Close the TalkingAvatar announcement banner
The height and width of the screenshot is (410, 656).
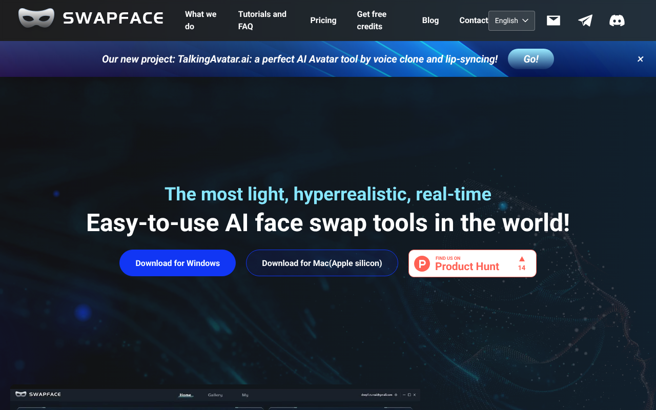pyautogui.click(x=640, y=59)
